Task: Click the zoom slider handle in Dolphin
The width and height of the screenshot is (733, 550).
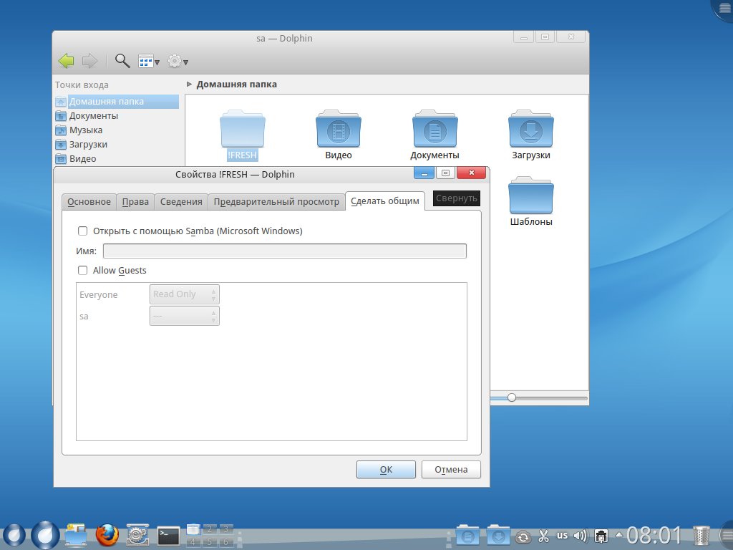Action: (511, 397)
